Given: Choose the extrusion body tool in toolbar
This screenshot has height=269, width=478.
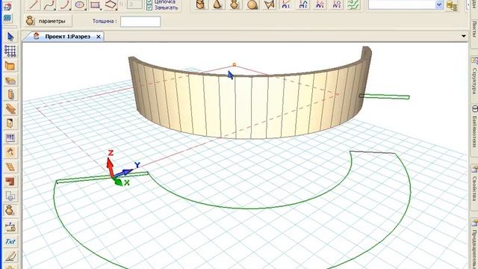Looking at the screenshot, I should coord(200,5).
